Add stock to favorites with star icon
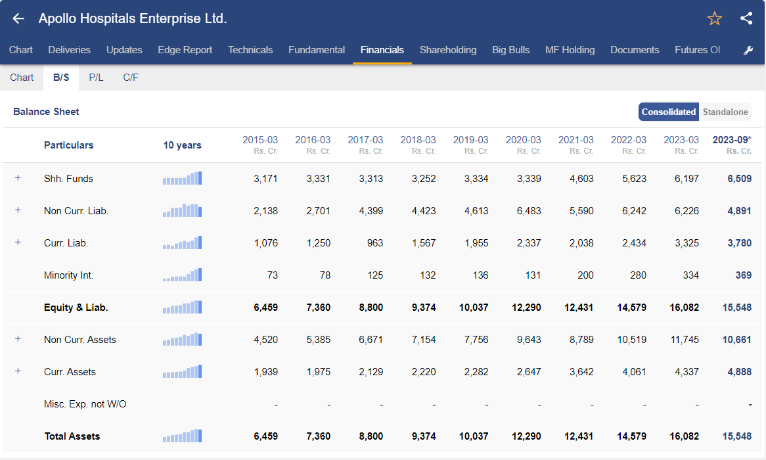Viewport: 766px width, 460px height. coord(714,18)
